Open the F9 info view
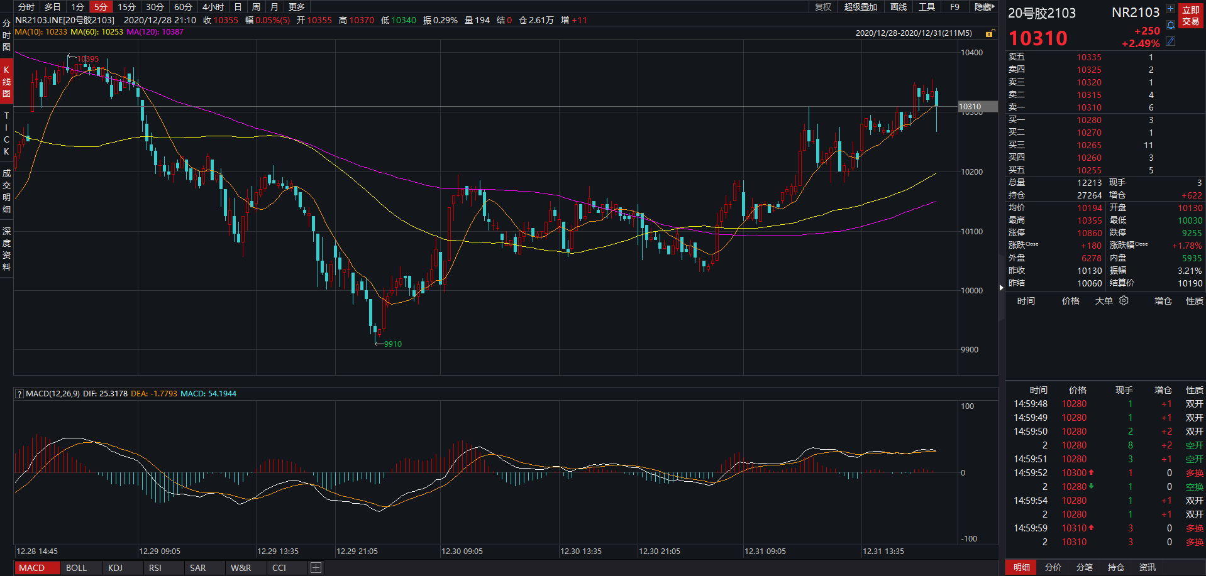1206x576 pixels. (x=954, y=7)
